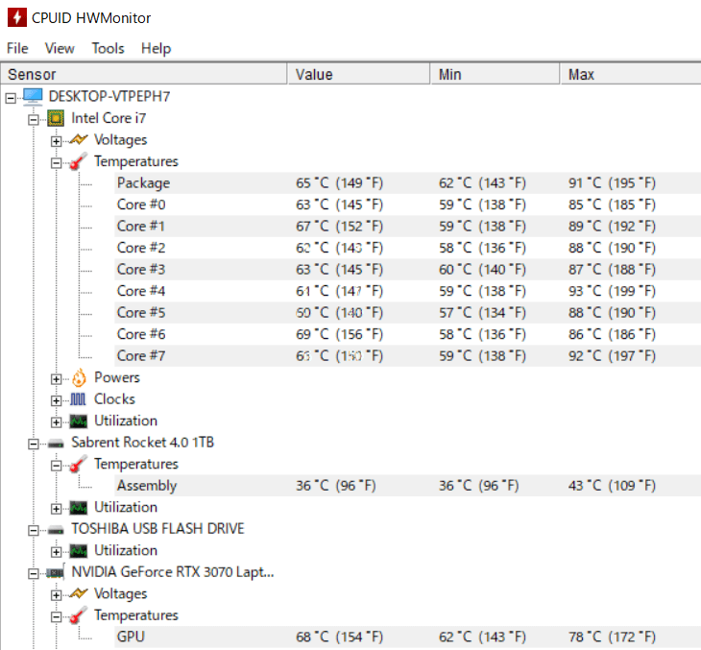Click the Sensor column header
The width and height of the screenshot is (701, 650).
(143, 74)
